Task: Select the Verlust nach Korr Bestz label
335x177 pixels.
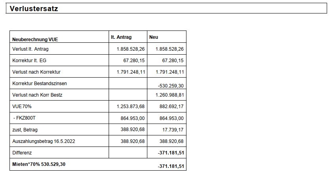Action: pos(38,95)
